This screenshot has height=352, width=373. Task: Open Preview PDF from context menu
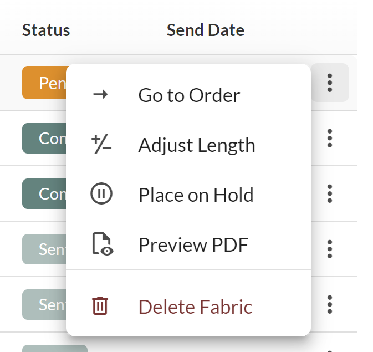pyautogui.click(x=188, y=244)
